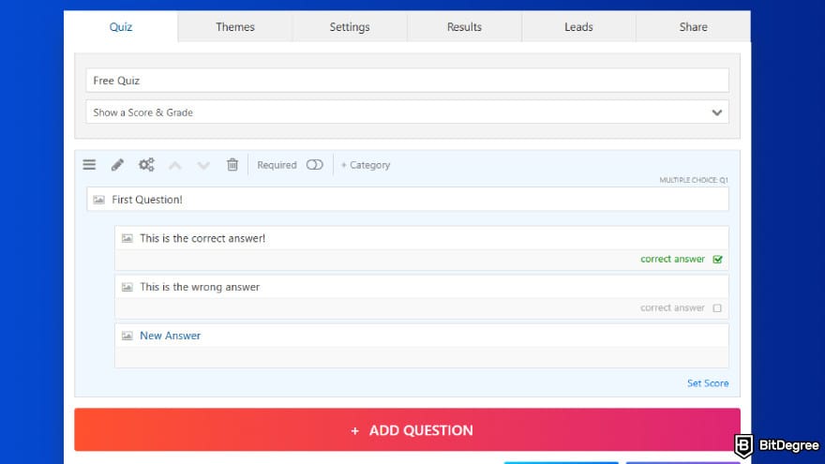Click the Set Score link

[707, 383]
